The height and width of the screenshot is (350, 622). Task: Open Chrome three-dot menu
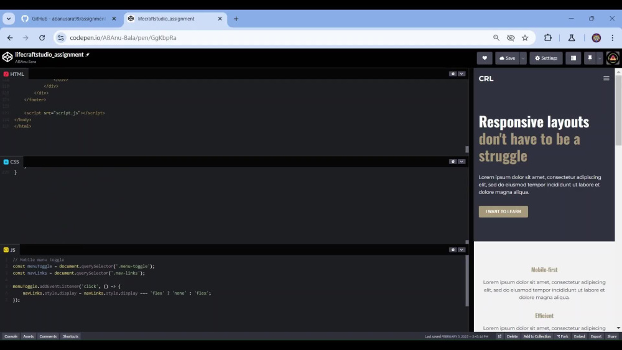coord(613,38)
